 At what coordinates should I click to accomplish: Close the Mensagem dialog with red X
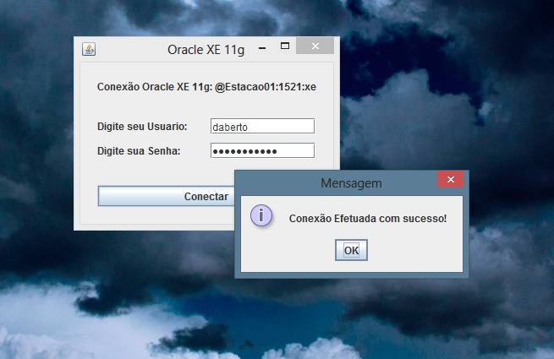click(451, 179)
